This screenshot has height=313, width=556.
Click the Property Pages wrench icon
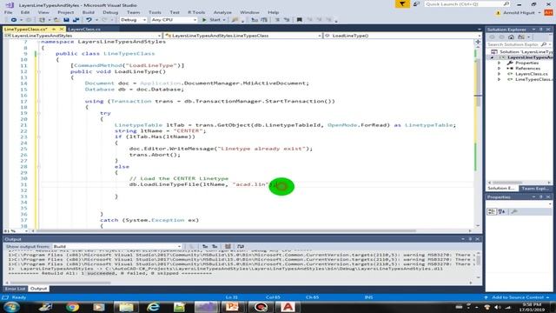pyautogui.click(x=514, y=212)
